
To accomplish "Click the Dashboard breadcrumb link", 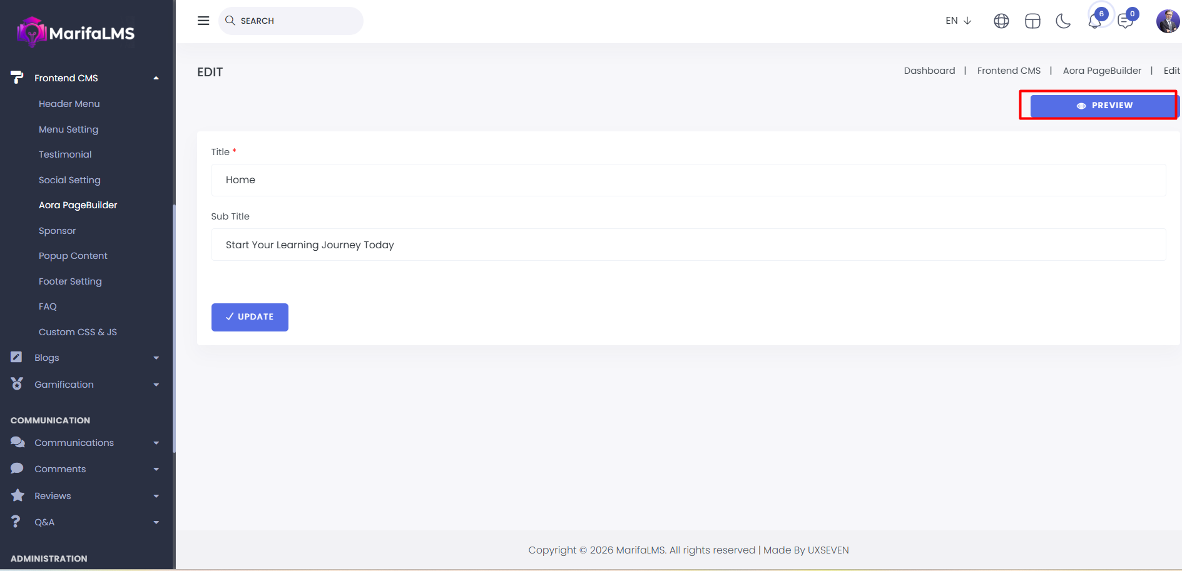I will (x=929, y=71).
